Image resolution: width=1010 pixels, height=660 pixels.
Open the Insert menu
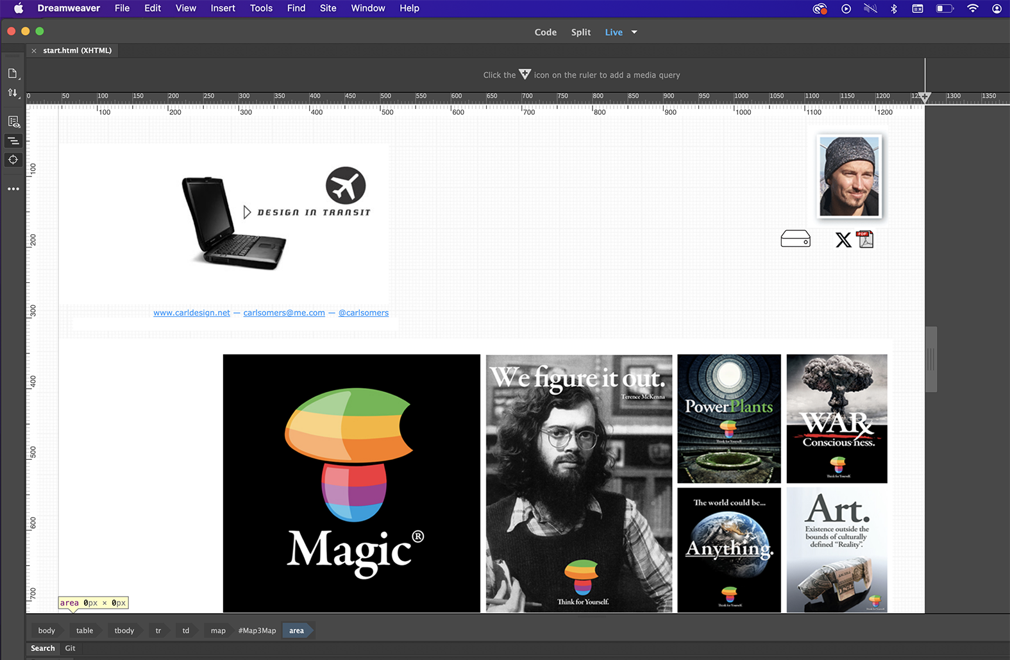(223, 8)
